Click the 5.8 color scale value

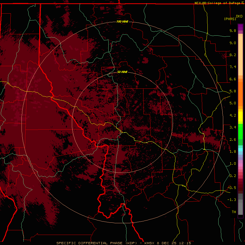233,91
